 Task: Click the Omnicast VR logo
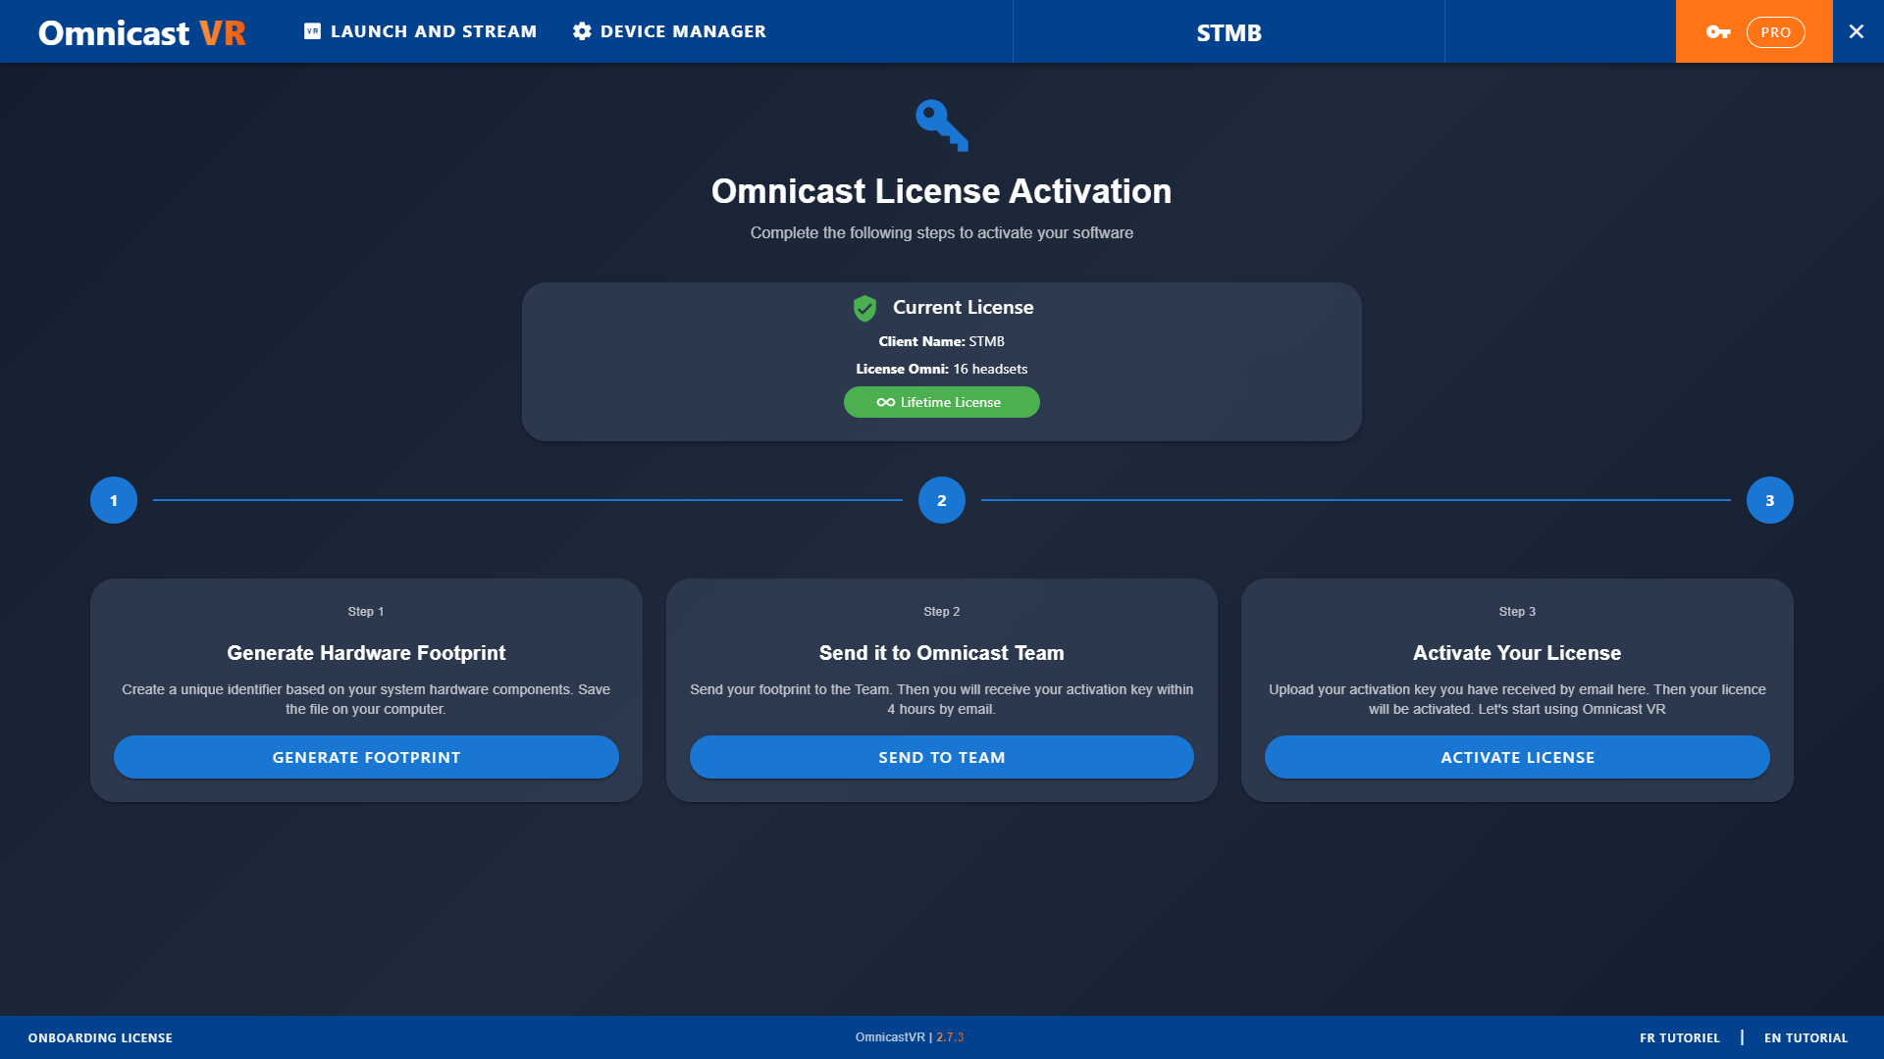[x=142, y=32]
